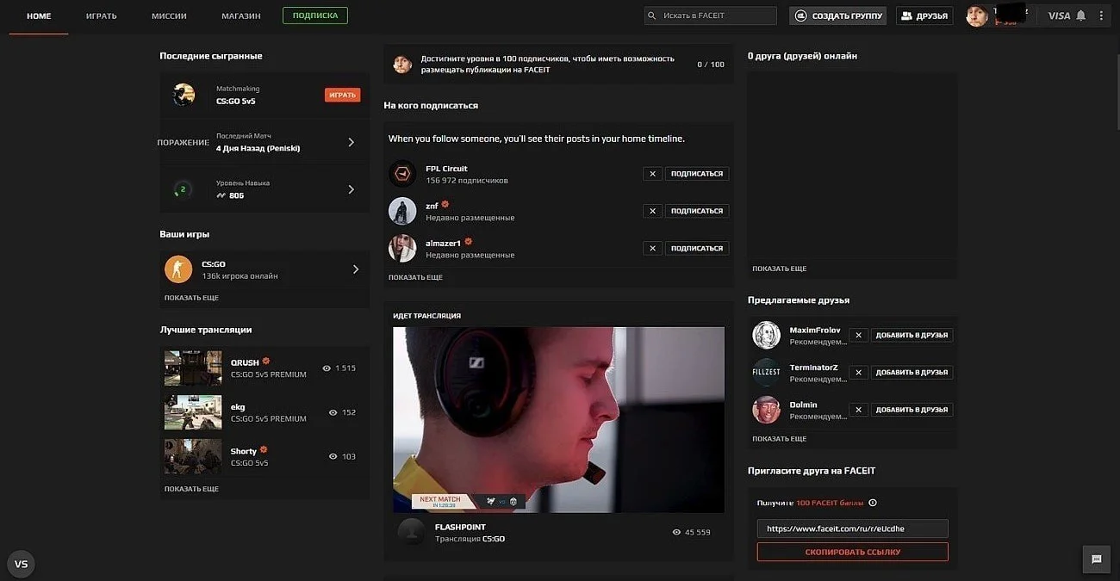Show more online friends

point(779,269)
